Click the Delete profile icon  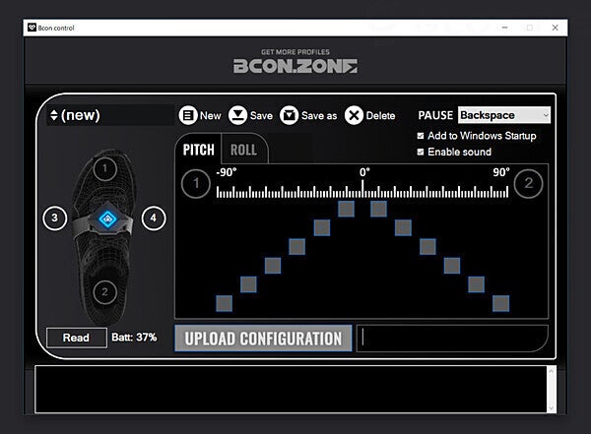(354, 115)
